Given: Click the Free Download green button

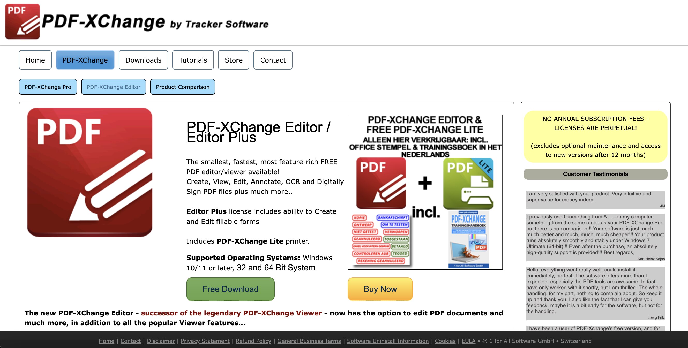Looking at the screenshot, I should 230,289.
